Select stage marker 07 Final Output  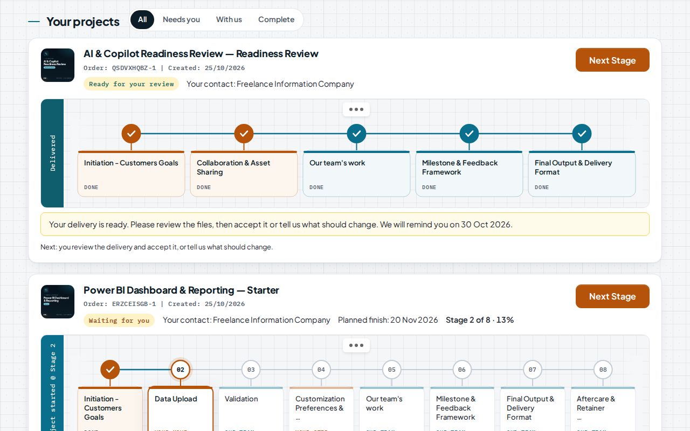(x=533, y=370)
